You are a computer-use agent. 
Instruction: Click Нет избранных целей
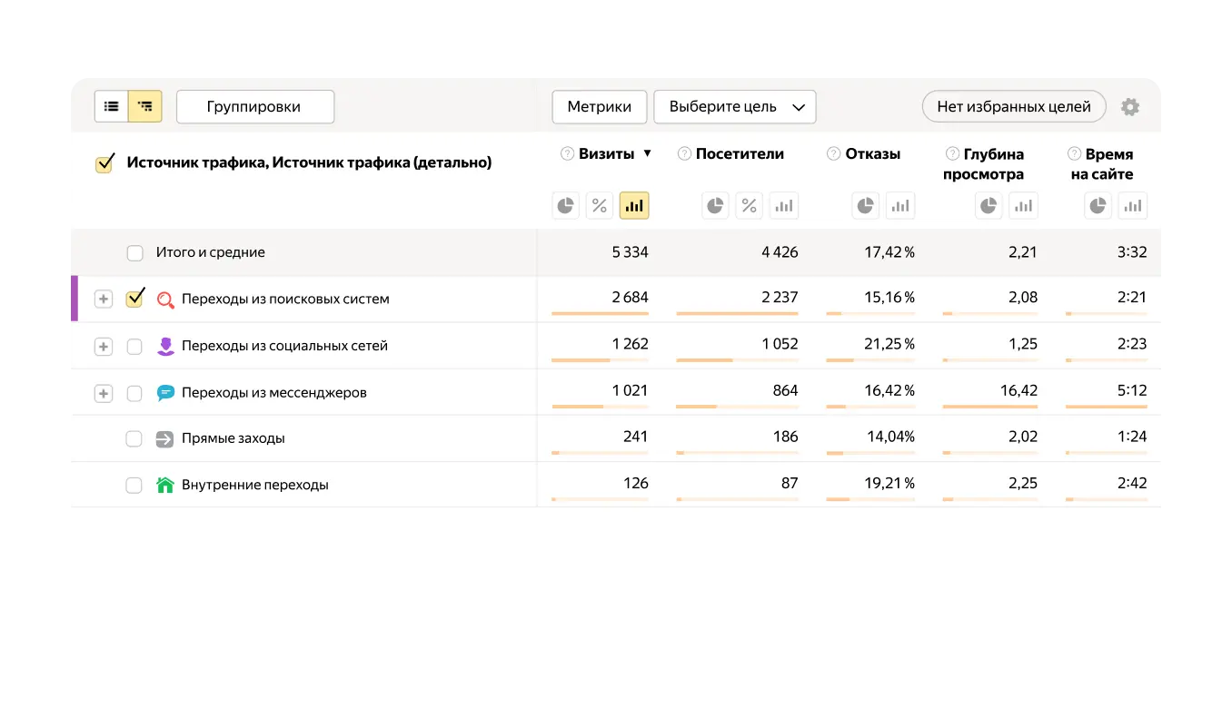(1013, 106)
